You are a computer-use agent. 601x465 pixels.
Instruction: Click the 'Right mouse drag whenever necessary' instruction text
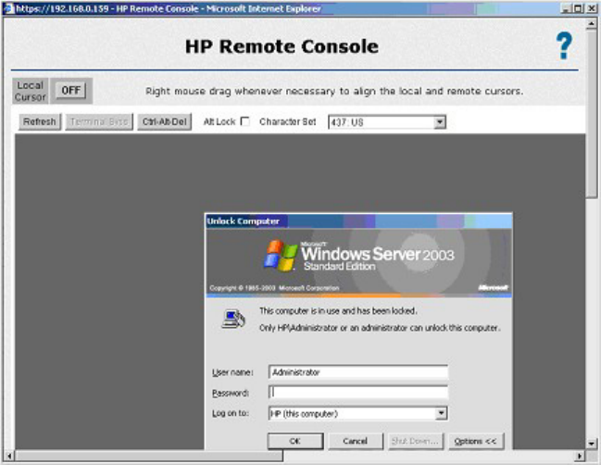[x=334, y=91]
